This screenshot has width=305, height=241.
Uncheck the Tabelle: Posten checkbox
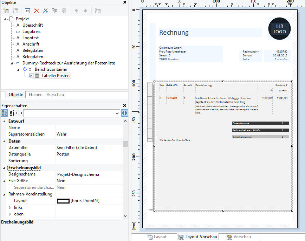point(31,76)
